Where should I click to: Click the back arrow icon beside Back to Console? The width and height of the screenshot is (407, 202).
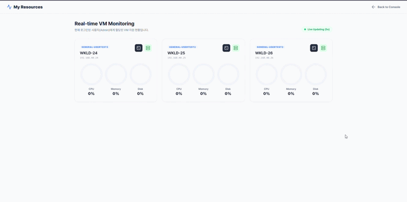pos(373,7)
